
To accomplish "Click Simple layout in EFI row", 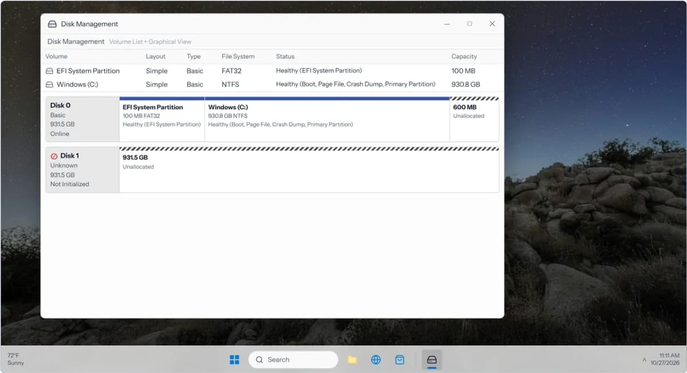I will [157, 71].
